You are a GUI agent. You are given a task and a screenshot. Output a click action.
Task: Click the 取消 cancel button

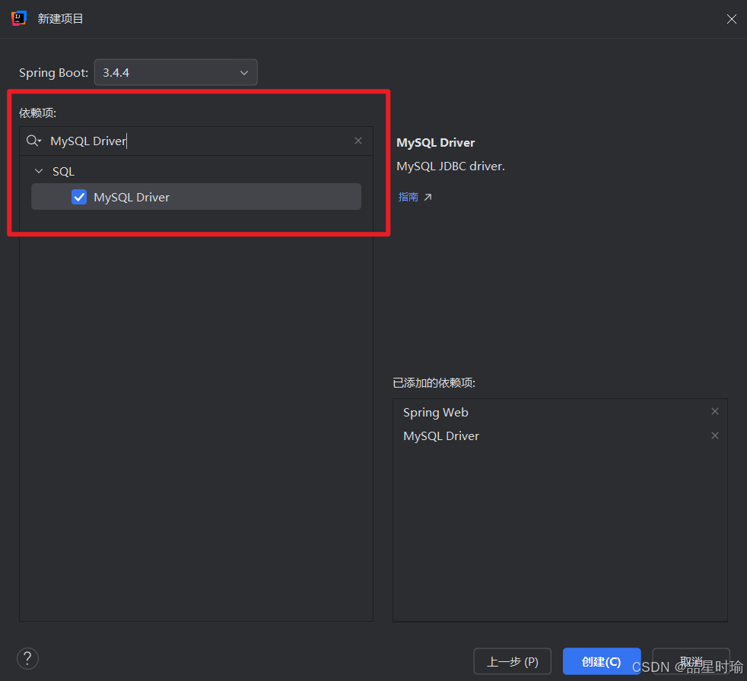pos(691,661)
